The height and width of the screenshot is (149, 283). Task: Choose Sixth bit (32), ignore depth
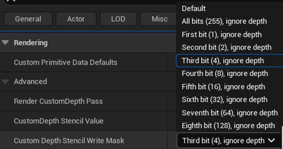224,99
